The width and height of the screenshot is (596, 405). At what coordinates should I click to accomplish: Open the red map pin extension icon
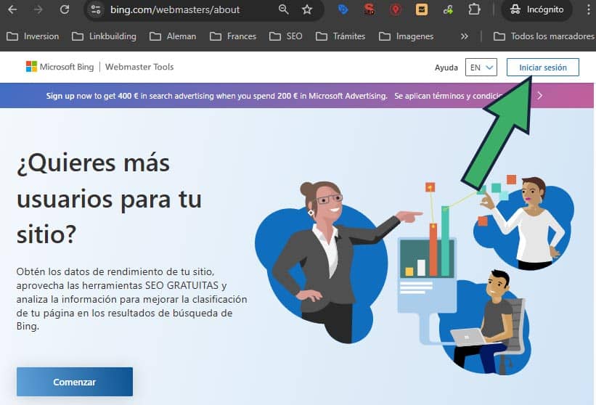[x=396, y=9]
